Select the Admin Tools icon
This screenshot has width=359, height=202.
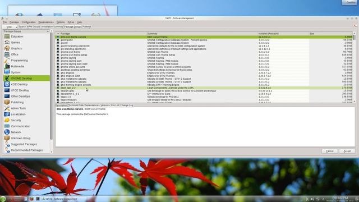[x=7, y=108]
